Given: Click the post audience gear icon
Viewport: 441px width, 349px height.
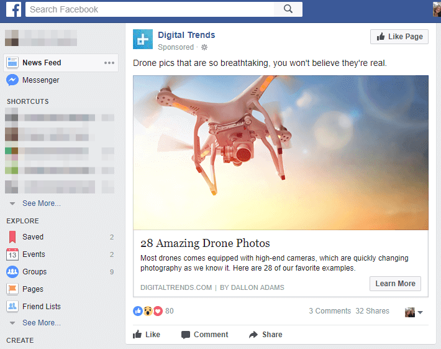Looking at the screenshot, I should 204,47.
